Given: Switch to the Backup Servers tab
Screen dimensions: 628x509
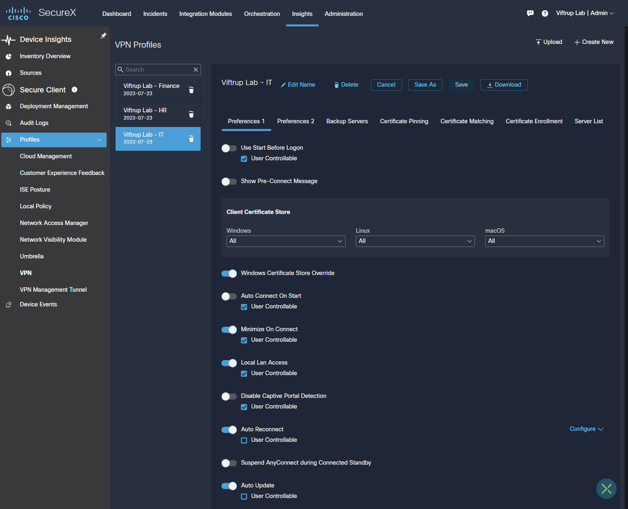Looking at the screenshot, I should 347,121.
